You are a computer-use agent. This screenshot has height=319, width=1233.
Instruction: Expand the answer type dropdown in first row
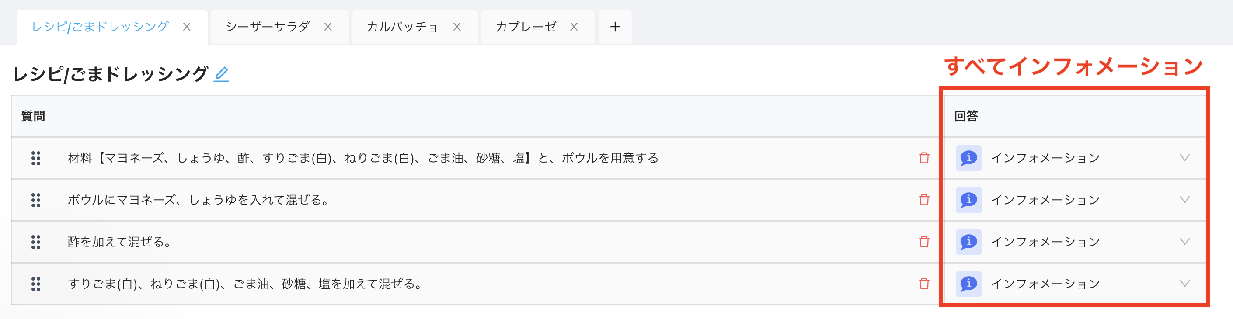point(1184,158)
